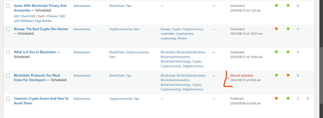The width and height of the screenshot is (323, 118).
Task: Tick the checkbox for Blockchain Protocols You Must Know
Action: point(8,76)
